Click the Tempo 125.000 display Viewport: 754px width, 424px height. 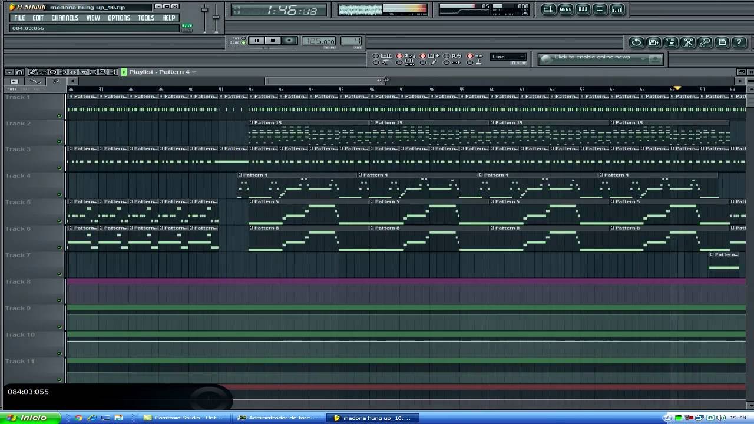coord(319,41)
